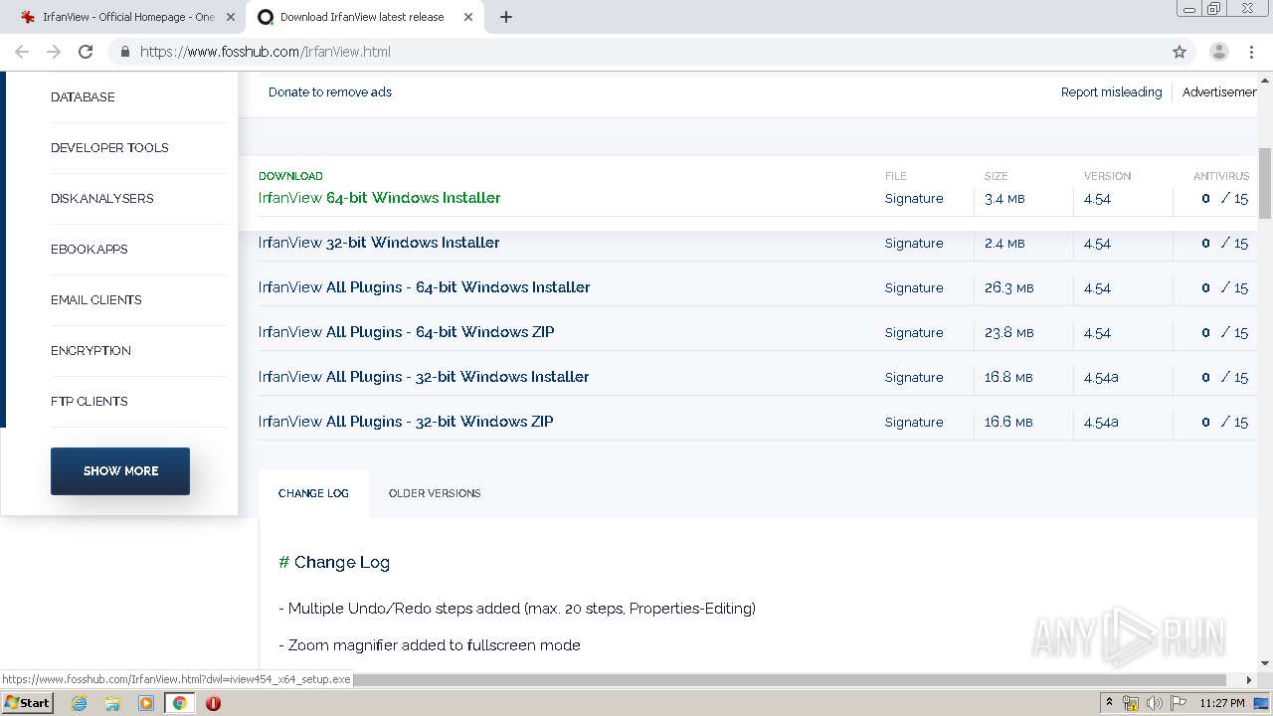Open the DATABASE category

[83, 97]
